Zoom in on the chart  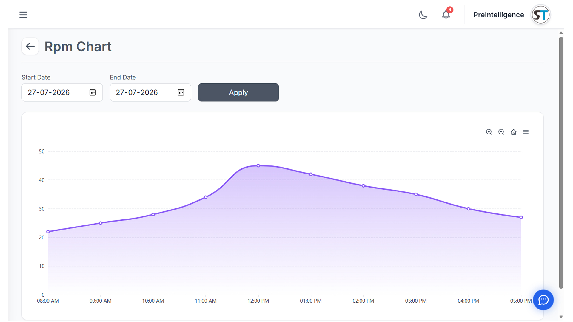click(x=489, y=132)
